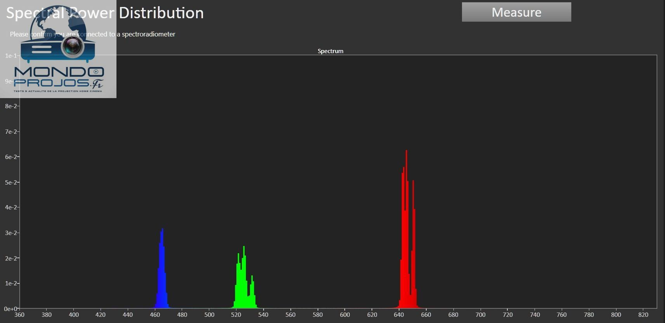This screenshot has width=665, height=323.
Task: Click the "560" wavelength axis label
Action: click(290, 315)
